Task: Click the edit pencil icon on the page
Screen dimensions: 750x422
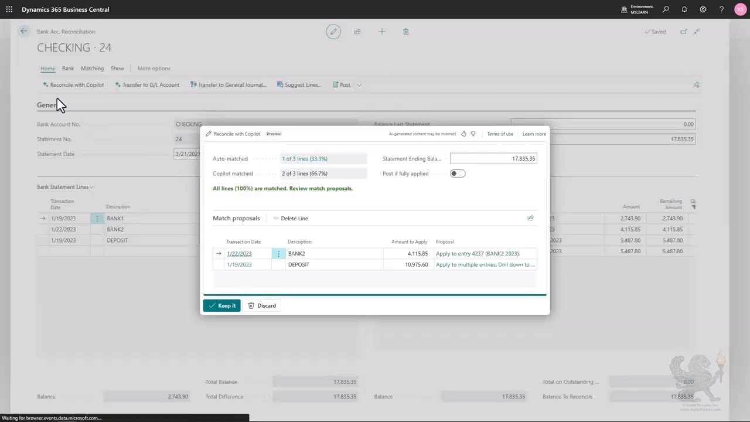Action: (333, 32)
